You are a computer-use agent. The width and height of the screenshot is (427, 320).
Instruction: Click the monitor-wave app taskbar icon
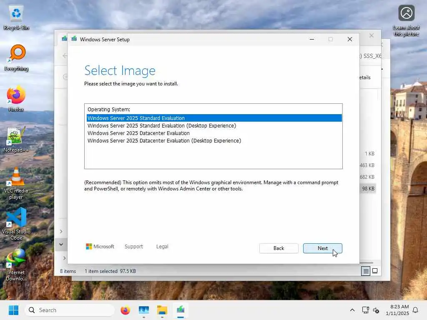tap(143, 310)
